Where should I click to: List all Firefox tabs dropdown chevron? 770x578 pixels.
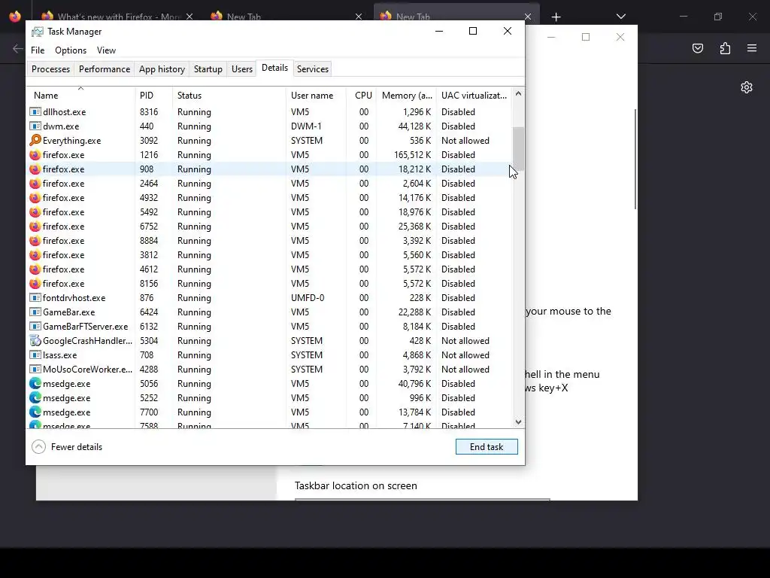(x=620, y=17)
